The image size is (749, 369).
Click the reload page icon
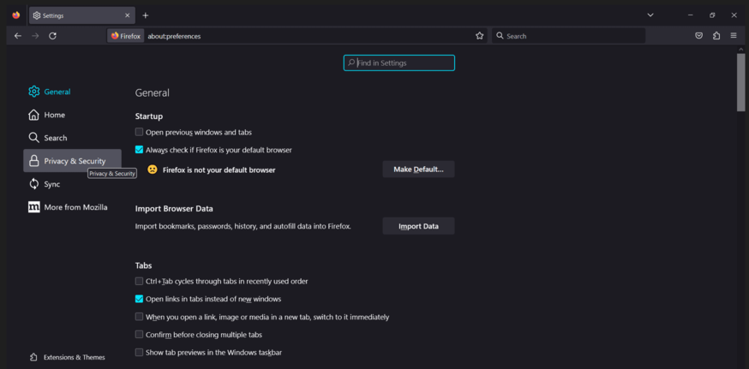(52, 36)
